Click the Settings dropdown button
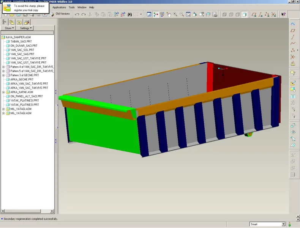Screen dimensions: 300x228 [26, 28]
